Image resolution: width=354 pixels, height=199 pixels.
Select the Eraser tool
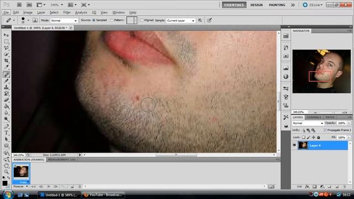pos(6,99)
